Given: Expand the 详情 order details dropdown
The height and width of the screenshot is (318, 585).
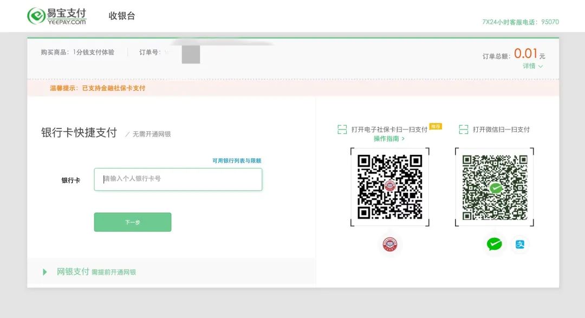Looking at the screenshot, I should (x=532, y=66).
